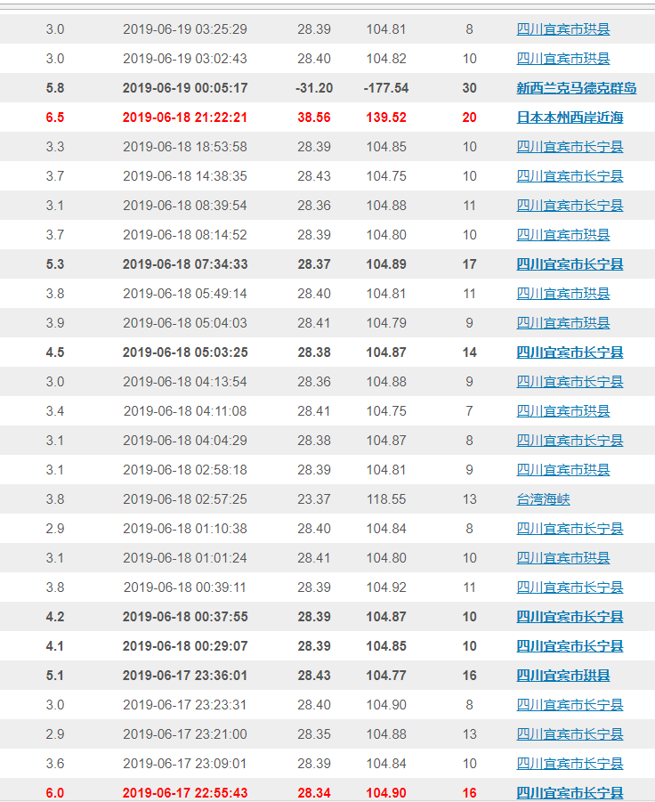Click the red 2019-06-18 21:22:21 timestamp cell
Viewport: 655px width, 802px height.
pyautogui.click(x=185, y=117)
